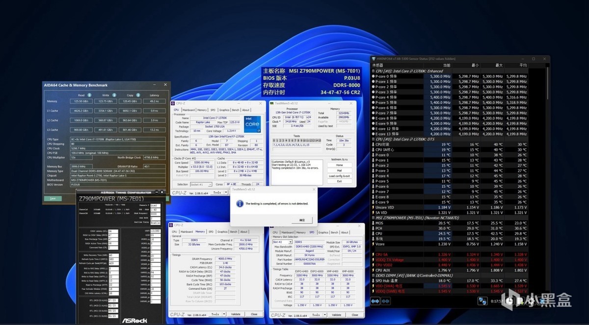Click the blue info icon in TestMem5 dialog
The height and width of the screenshot is (325, 589).
240,204
